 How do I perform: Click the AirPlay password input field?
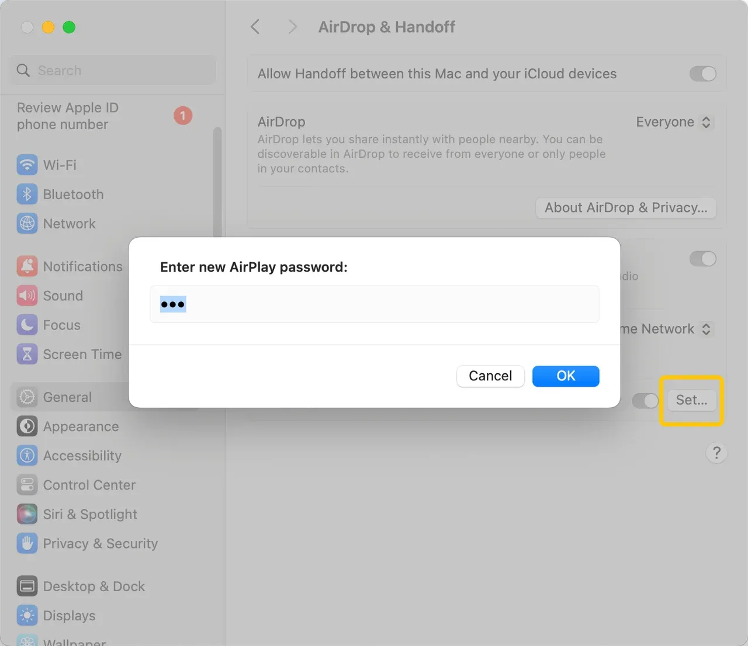pos(375,304)
